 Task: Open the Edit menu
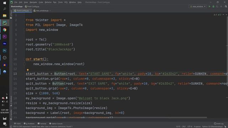tap(21, 2)
